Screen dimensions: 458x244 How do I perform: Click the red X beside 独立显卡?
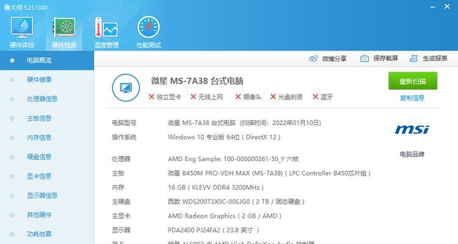(x=151, y=96)
